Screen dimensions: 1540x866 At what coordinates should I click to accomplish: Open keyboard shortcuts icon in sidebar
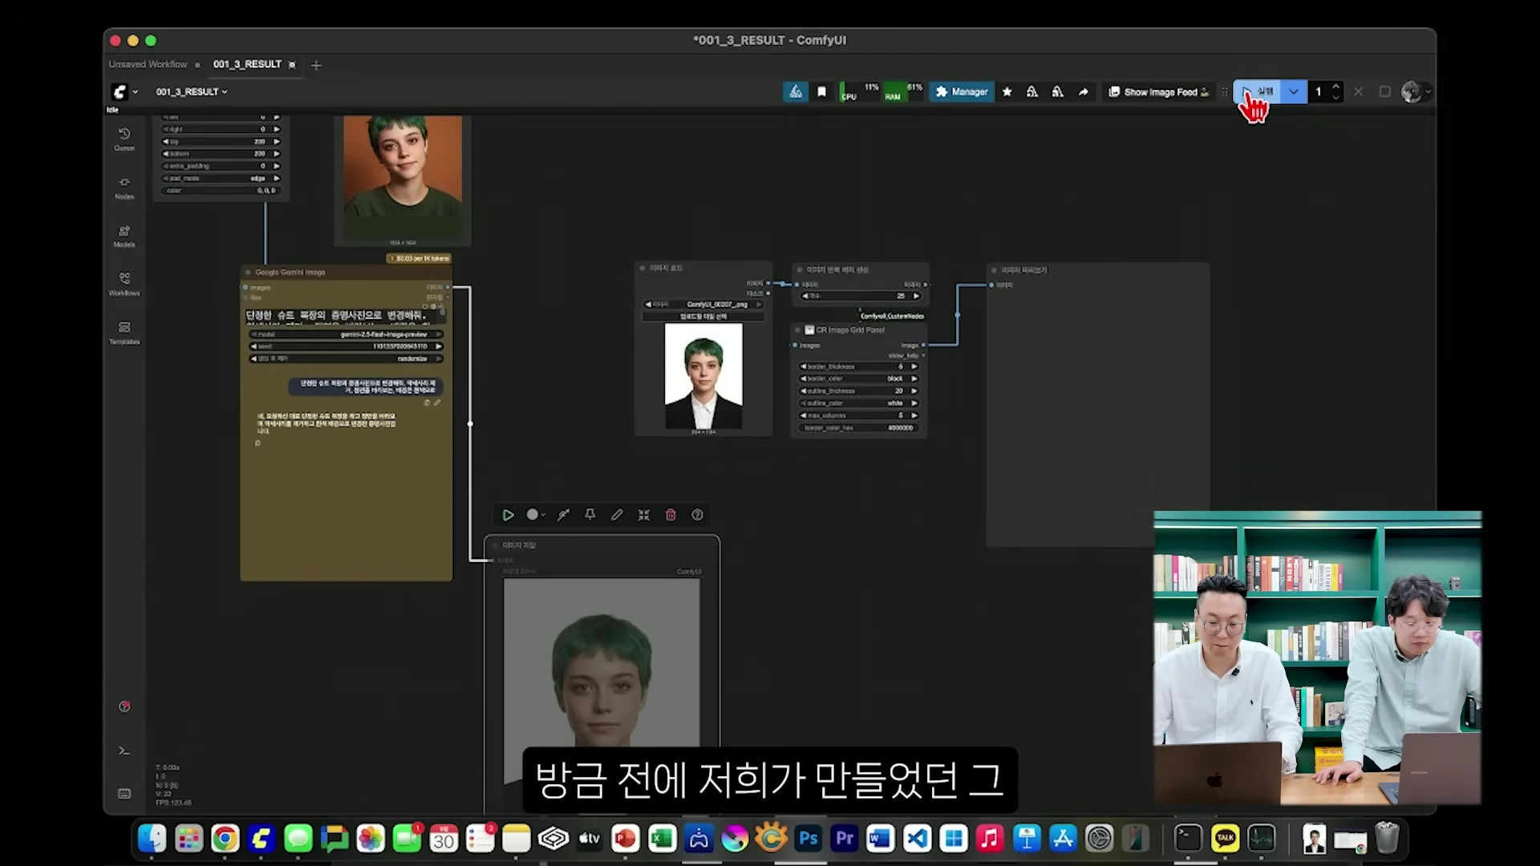click(x=124, y=794)
